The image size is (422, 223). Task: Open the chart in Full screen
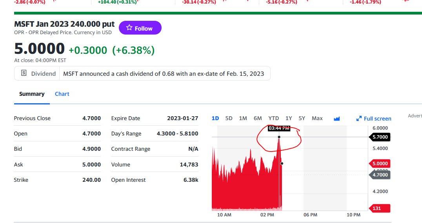[x=374, y=119]
